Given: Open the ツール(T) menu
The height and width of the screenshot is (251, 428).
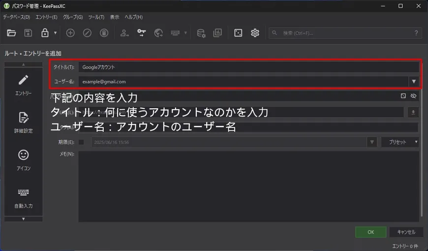Looking at the screenshot, I should click(x=96, y=17).
